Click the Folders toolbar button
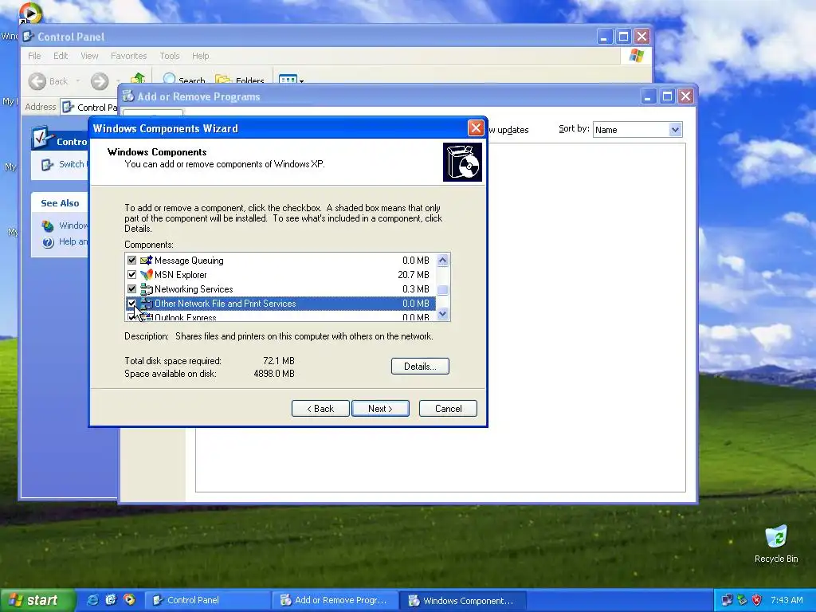Image resolution: width=816 pixels, height=612 pixels. (241, 80)
